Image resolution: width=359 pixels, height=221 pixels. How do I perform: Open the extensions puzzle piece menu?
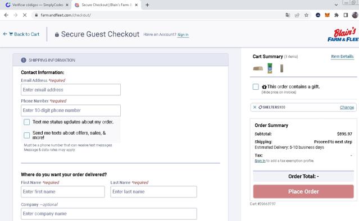[337, 15]
